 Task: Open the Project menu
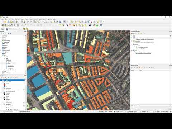3,19
